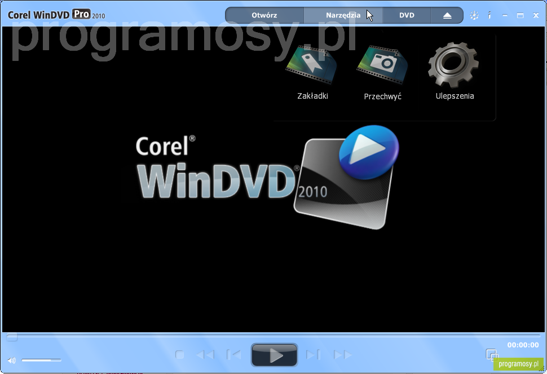Start playback with the Play button
Image resolution: width=547 pixels, height=374 pixels.
tap(274, 355)
